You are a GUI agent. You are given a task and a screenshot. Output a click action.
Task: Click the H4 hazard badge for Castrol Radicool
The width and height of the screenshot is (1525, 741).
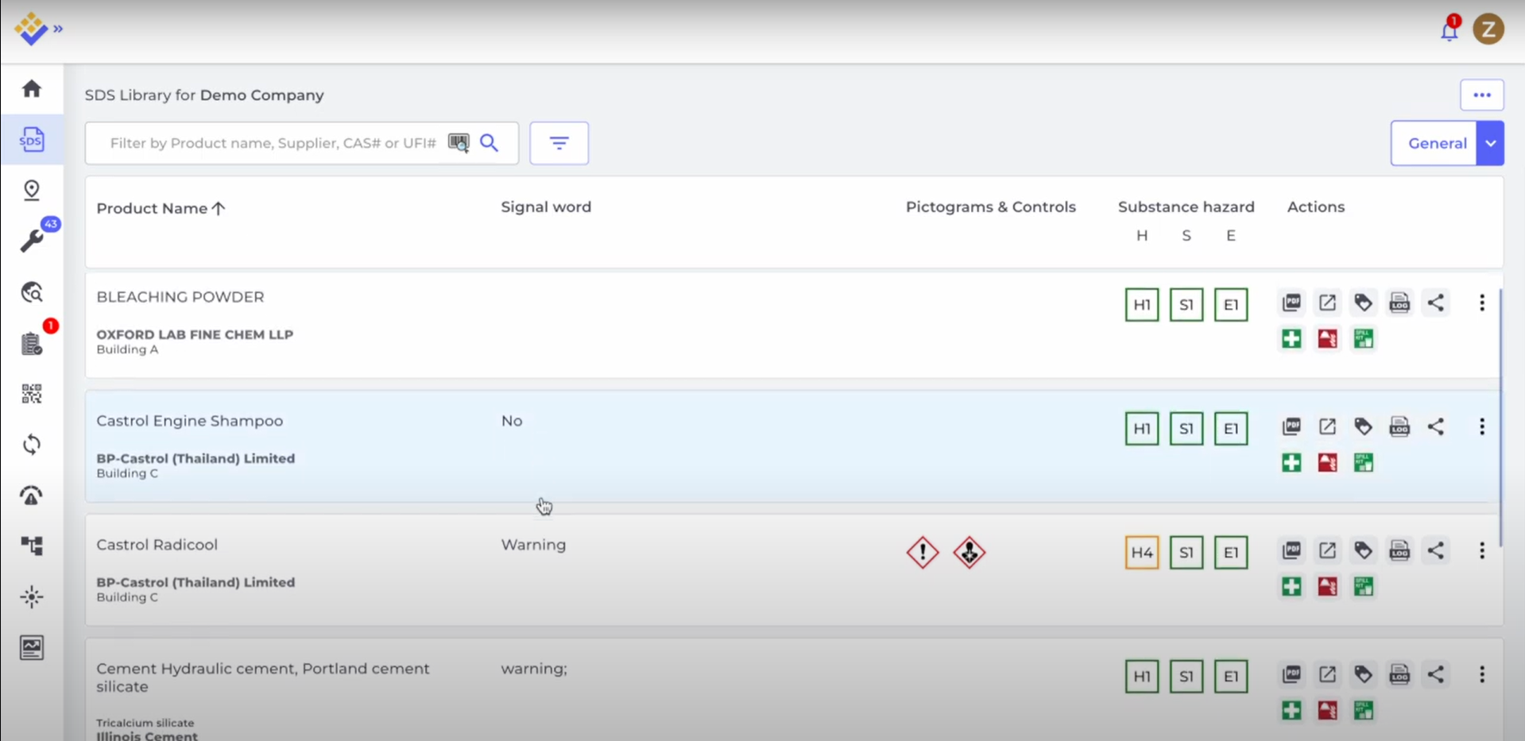[x=1142, y=553]
